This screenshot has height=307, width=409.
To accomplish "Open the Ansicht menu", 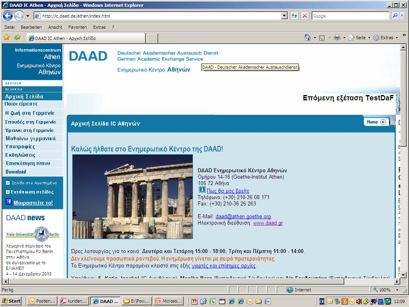I will click(x=55, y=27).
